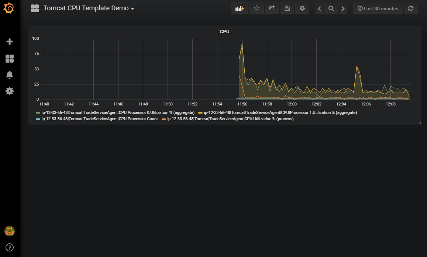The image size is (427, 257).
Task: Toggle the Processor Count legend series
Action: coord(99,119)
